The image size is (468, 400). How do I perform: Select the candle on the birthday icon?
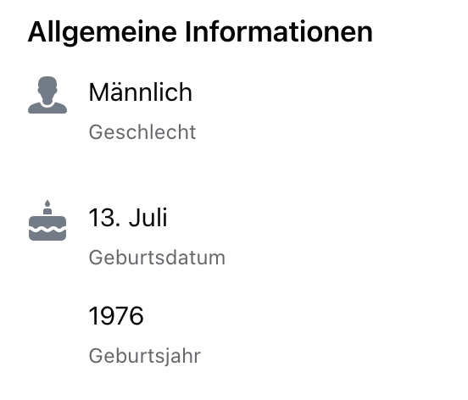[x=47, y=208]
